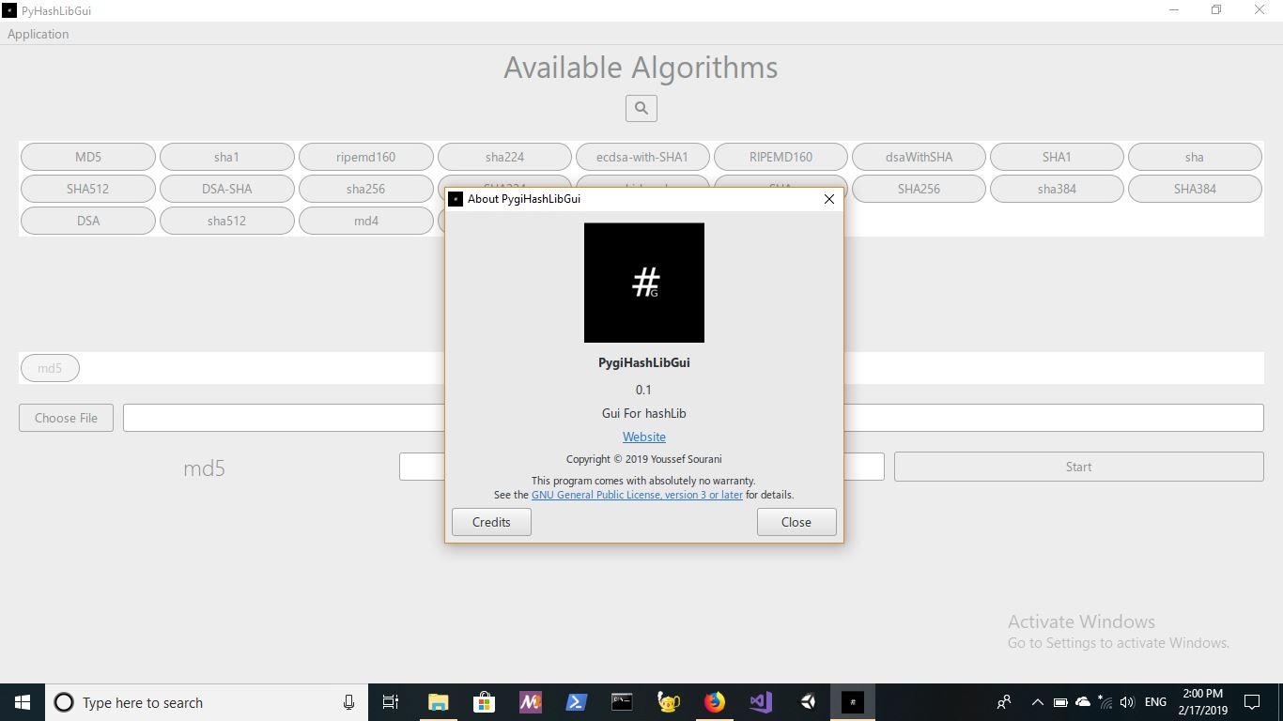Select the sha224 algorithm button
The image size is (1283, 721).
[x=504, y=157]
